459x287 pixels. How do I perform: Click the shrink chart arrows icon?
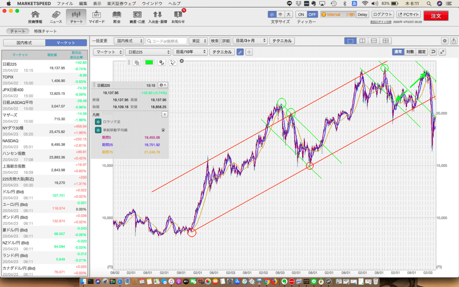442,52
